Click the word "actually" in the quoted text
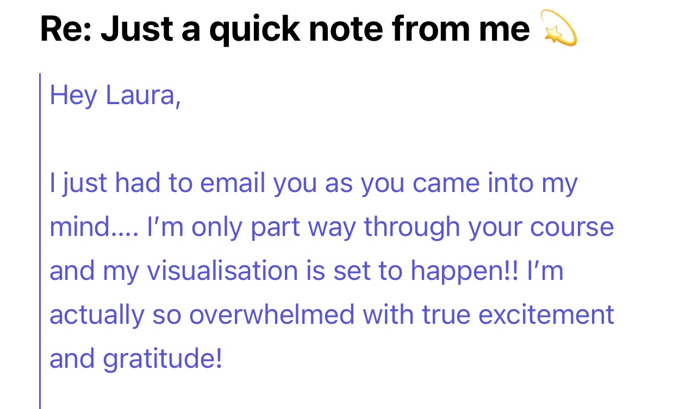This screenshot has height=409, width=698. 96,315
